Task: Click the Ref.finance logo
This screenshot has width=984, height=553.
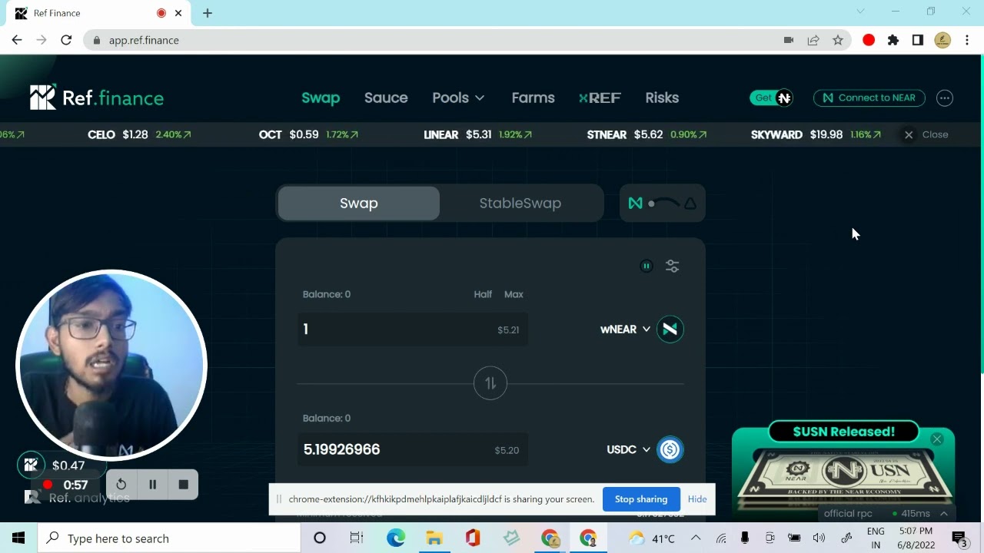Action: pyautogui.click(x=97, y=98)
